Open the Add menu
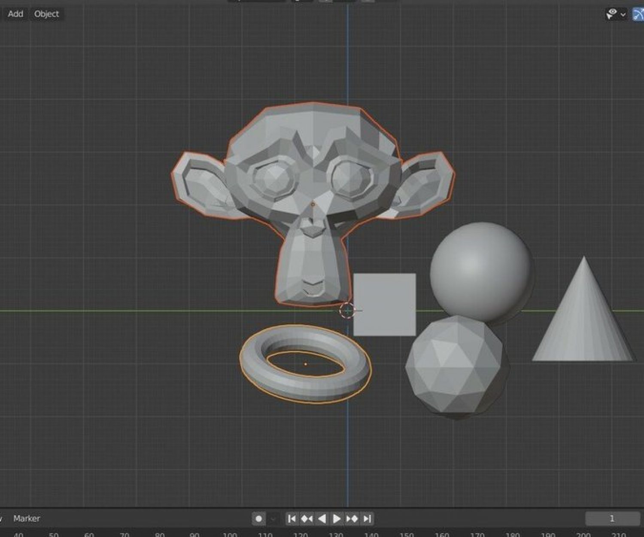This screenshot has width=644, height=537. coord(15,14)
